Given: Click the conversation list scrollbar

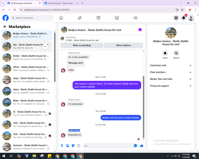Looking at the screenshot, I should tap(55, 57).
